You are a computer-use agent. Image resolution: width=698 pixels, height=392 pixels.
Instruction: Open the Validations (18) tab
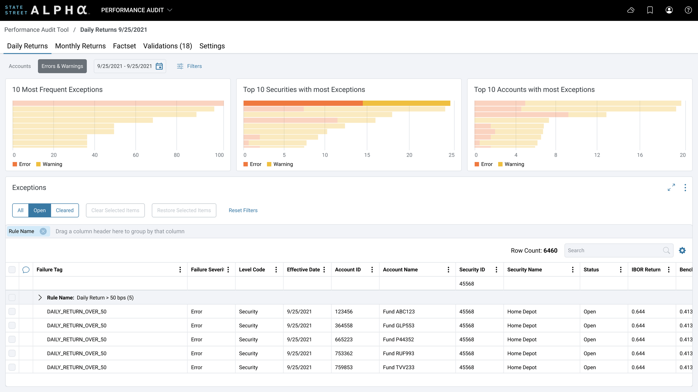168,46
